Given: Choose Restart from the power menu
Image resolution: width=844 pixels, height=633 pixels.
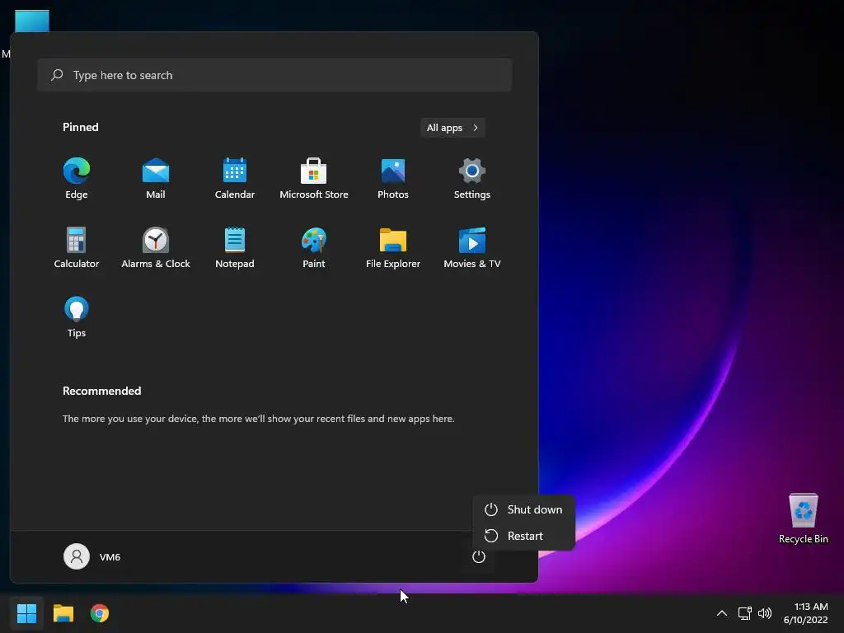Looking at the screenshot, I should pos(523,536).
